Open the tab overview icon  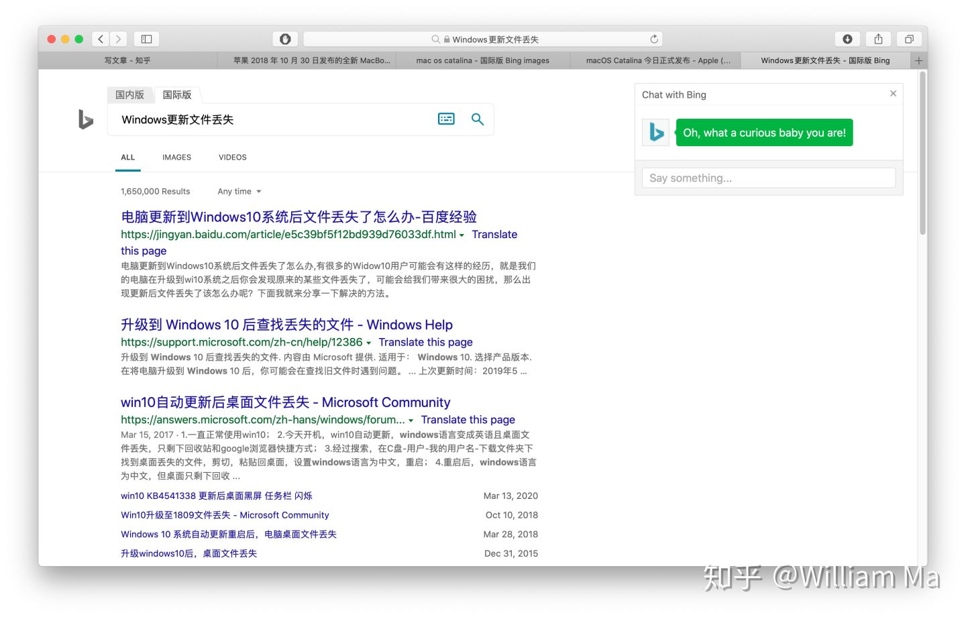click(909, 39)
